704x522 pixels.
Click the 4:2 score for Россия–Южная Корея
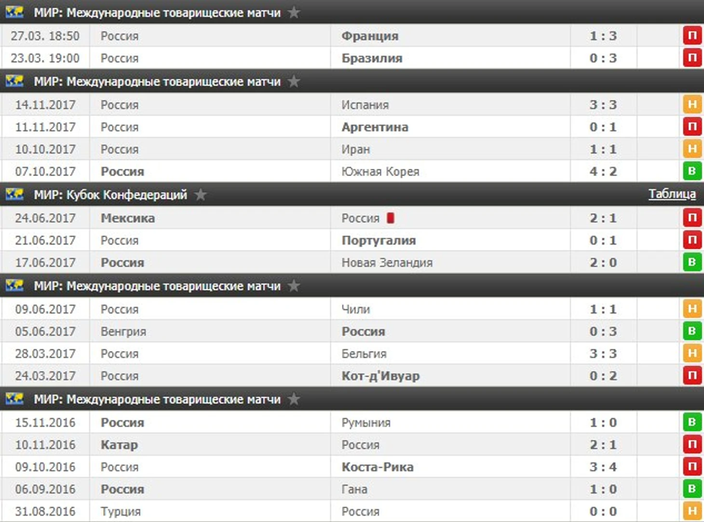pos(603,171)
